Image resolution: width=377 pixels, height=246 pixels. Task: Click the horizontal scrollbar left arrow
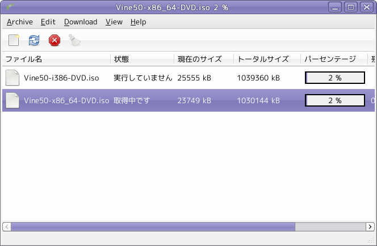pyautogui.click(x=7, y=227)
